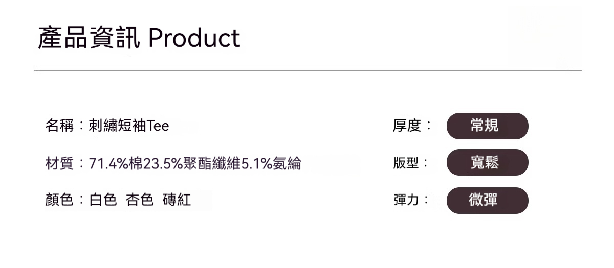Screen dimensions: 614x268
Task: Click the 厚度 label
Action: (406, 126)
